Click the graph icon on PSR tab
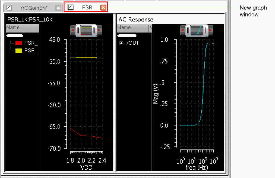The width and height of the screenshot is (275, 178). 71,8
